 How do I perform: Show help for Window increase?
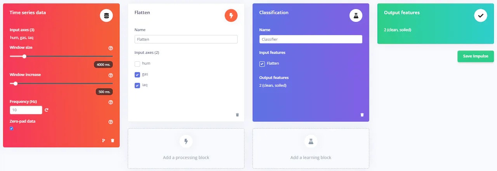(x=111, y=75)
